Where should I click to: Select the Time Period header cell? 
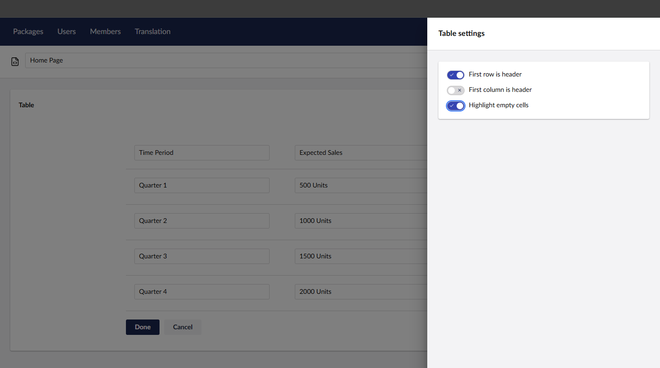201,153
